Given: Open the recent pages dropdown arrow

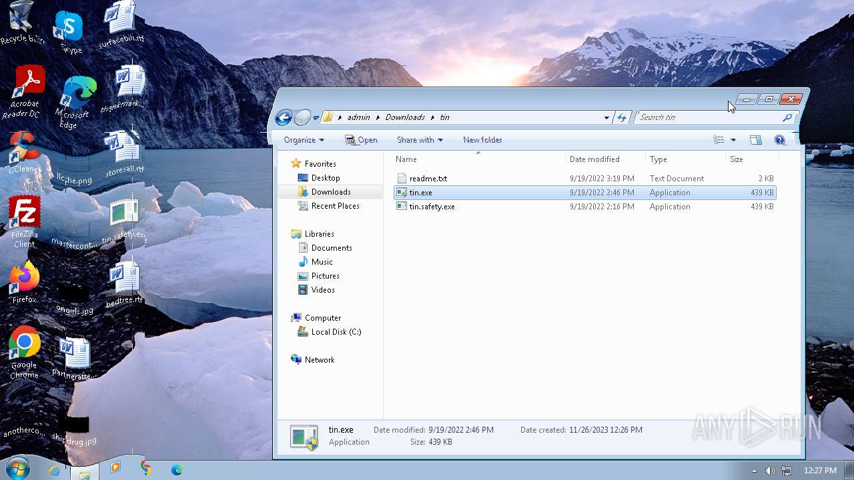Looking at the screenshot, I should click(316, 118).
